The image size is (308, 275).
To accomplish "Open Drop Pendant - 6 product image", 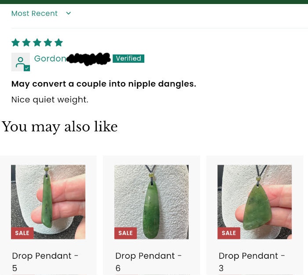I will 151,202.
